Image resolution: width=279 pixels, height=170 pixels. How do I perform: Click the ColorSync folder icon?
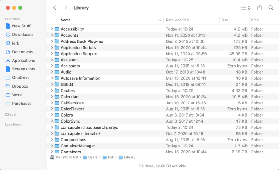point(57,121)
